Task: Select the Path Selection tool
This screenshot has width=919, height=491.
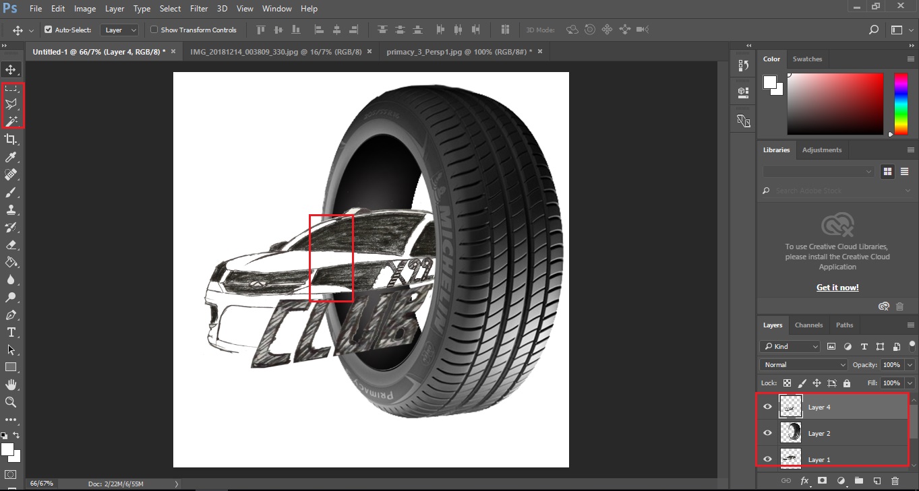Action: (11, 350)
